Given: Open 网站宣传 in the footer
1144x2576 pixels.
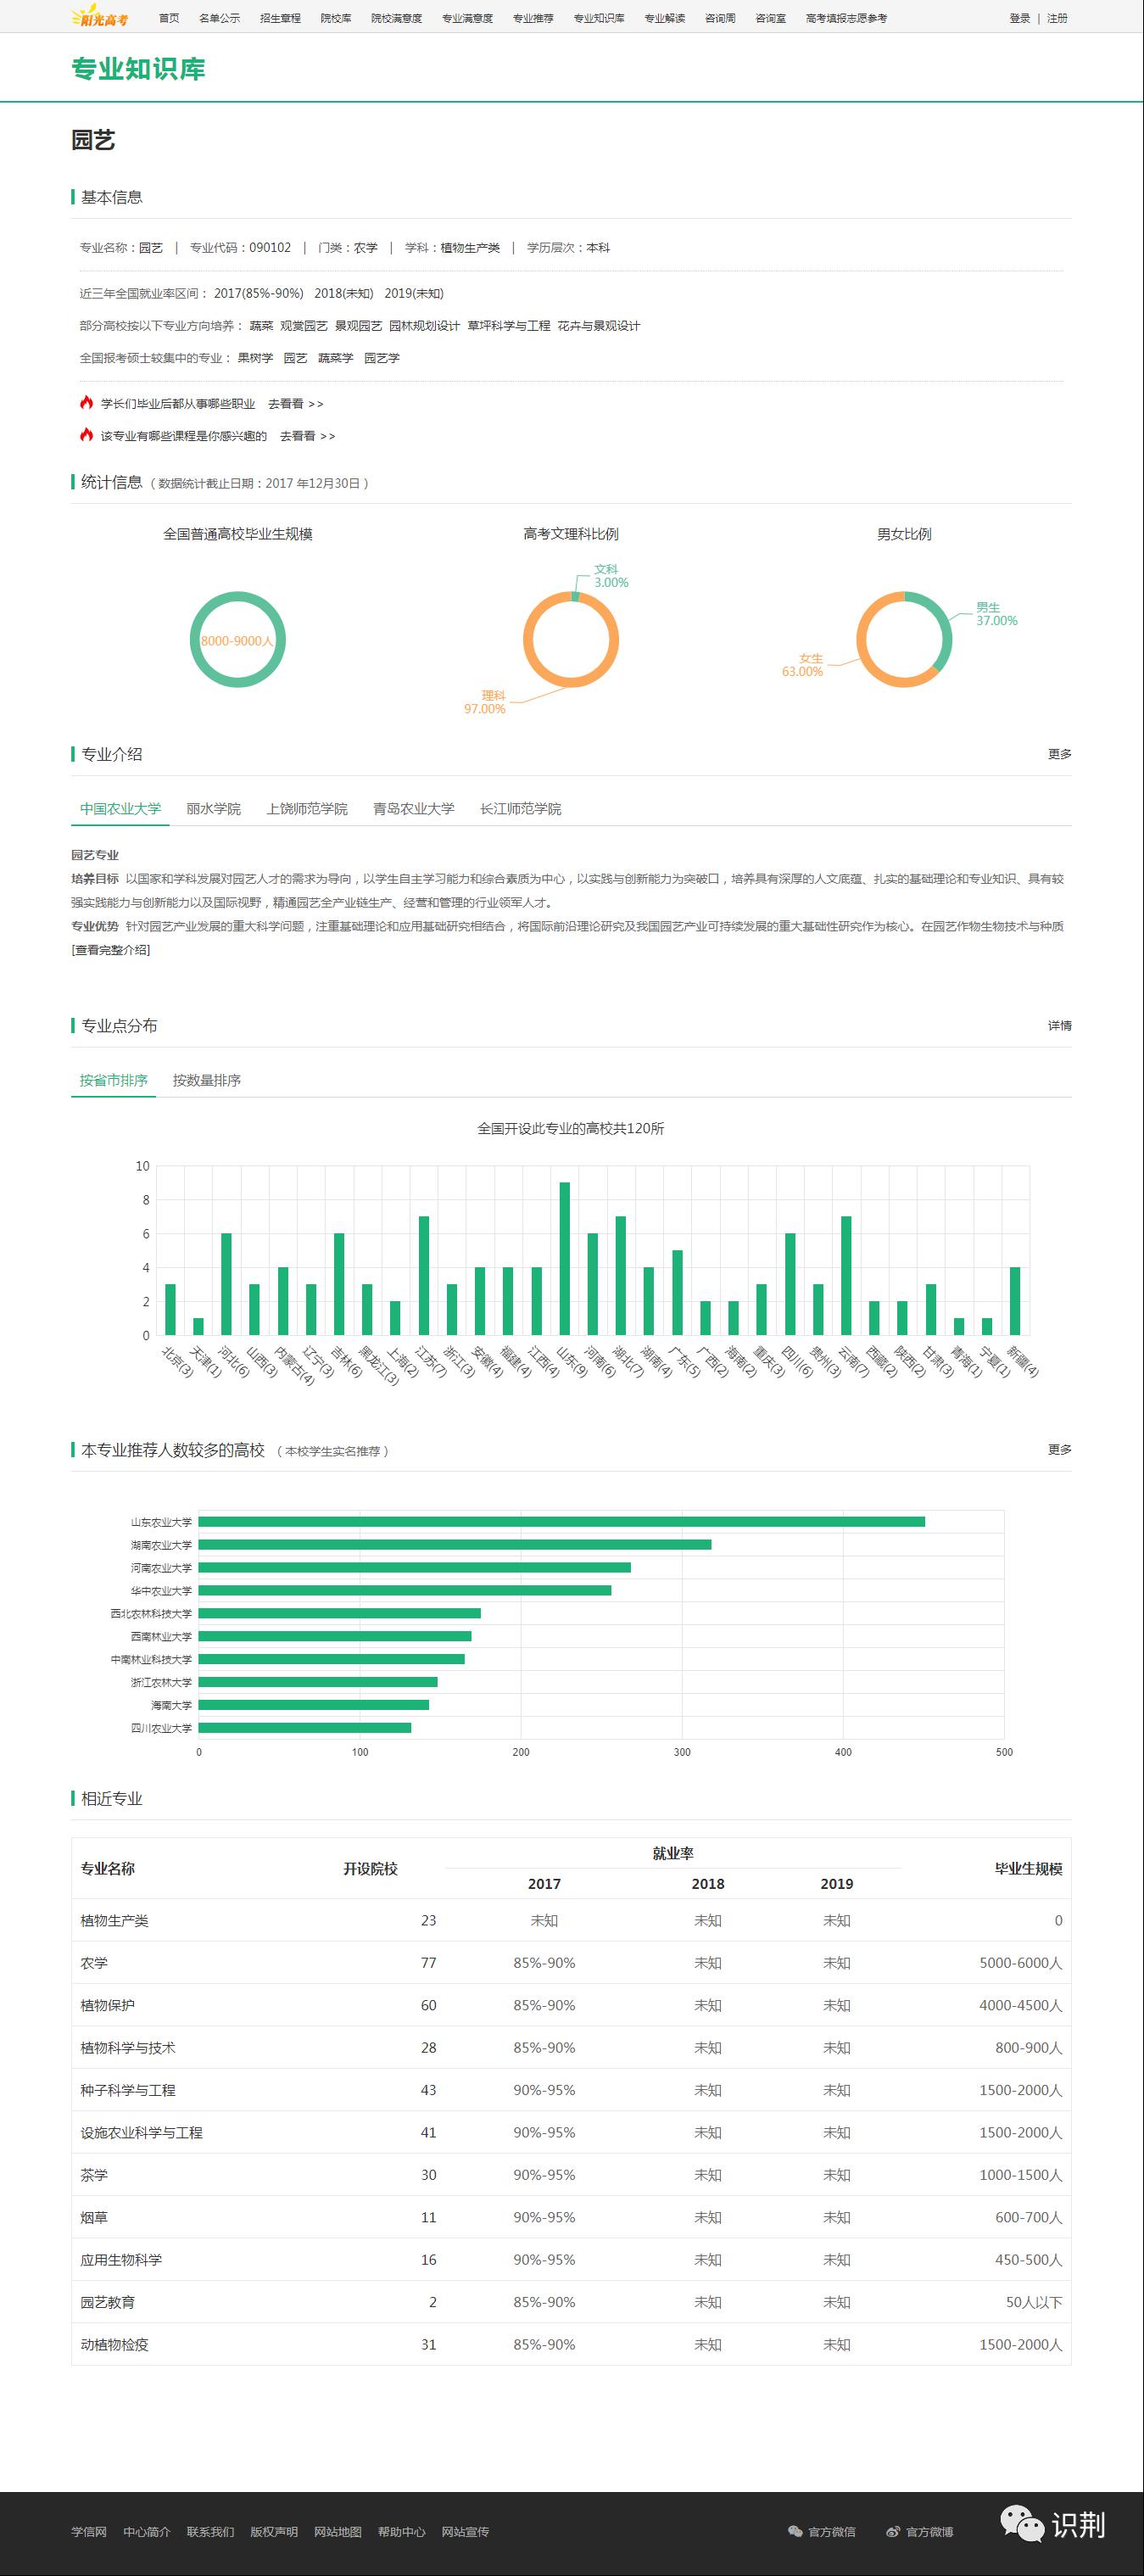Looking at the screenshot, I should click(465, 2531).
